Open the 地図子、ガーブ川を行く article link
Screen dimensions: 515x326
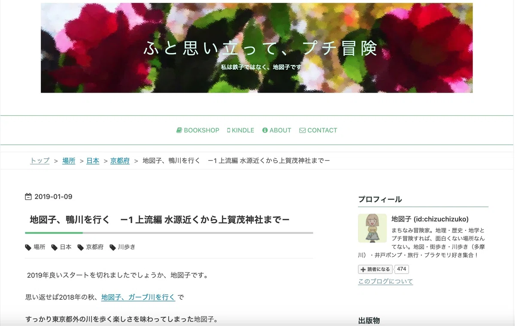(x=138, y=297)
